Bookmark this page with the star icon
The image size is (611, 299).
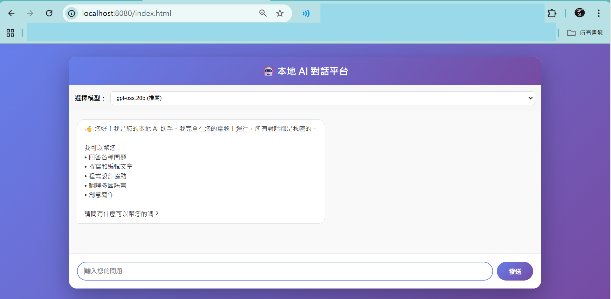280,13
